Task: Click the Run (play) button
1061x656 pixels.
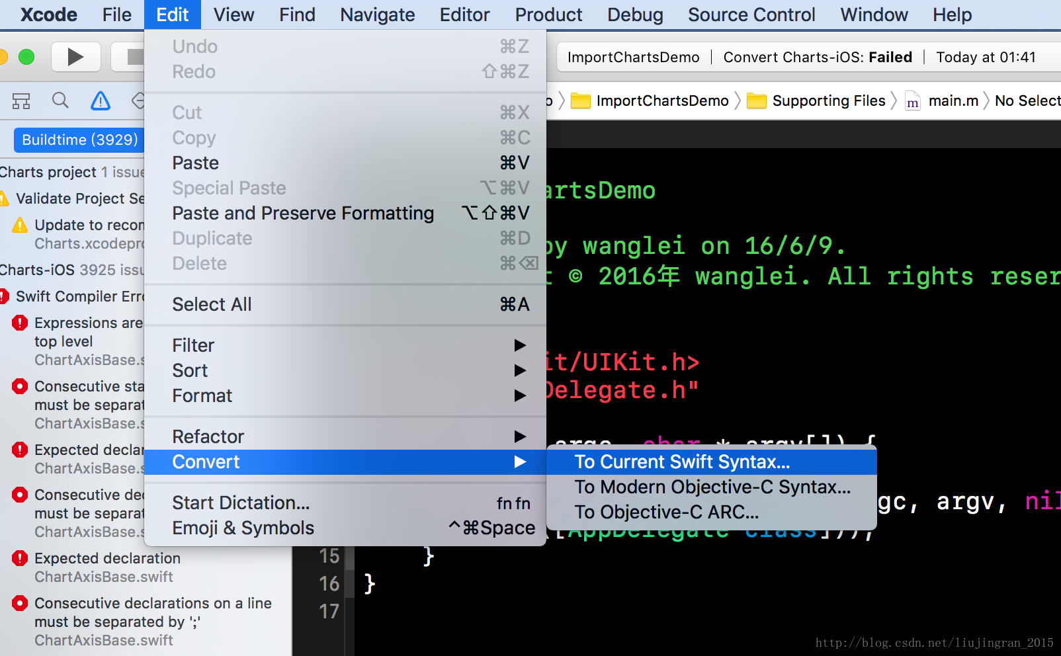Action: 75,57
